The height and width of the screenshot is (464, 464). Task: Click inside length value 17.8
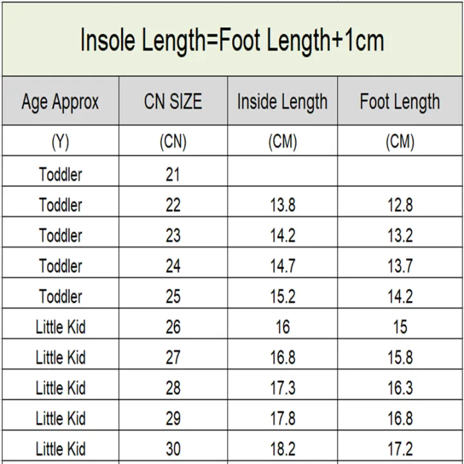click(x=282, y=418)
